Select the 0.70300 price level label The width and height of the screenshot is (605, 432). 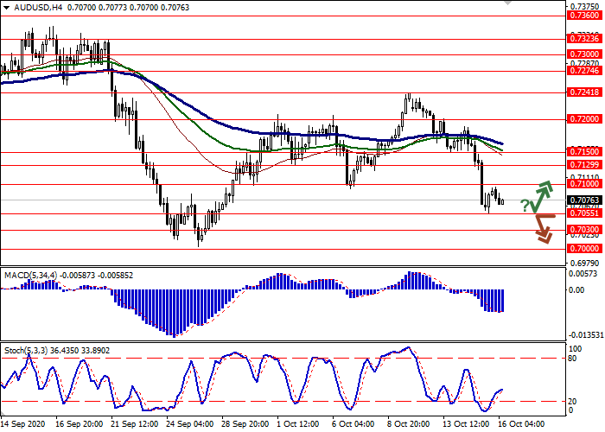click(584, 230)
